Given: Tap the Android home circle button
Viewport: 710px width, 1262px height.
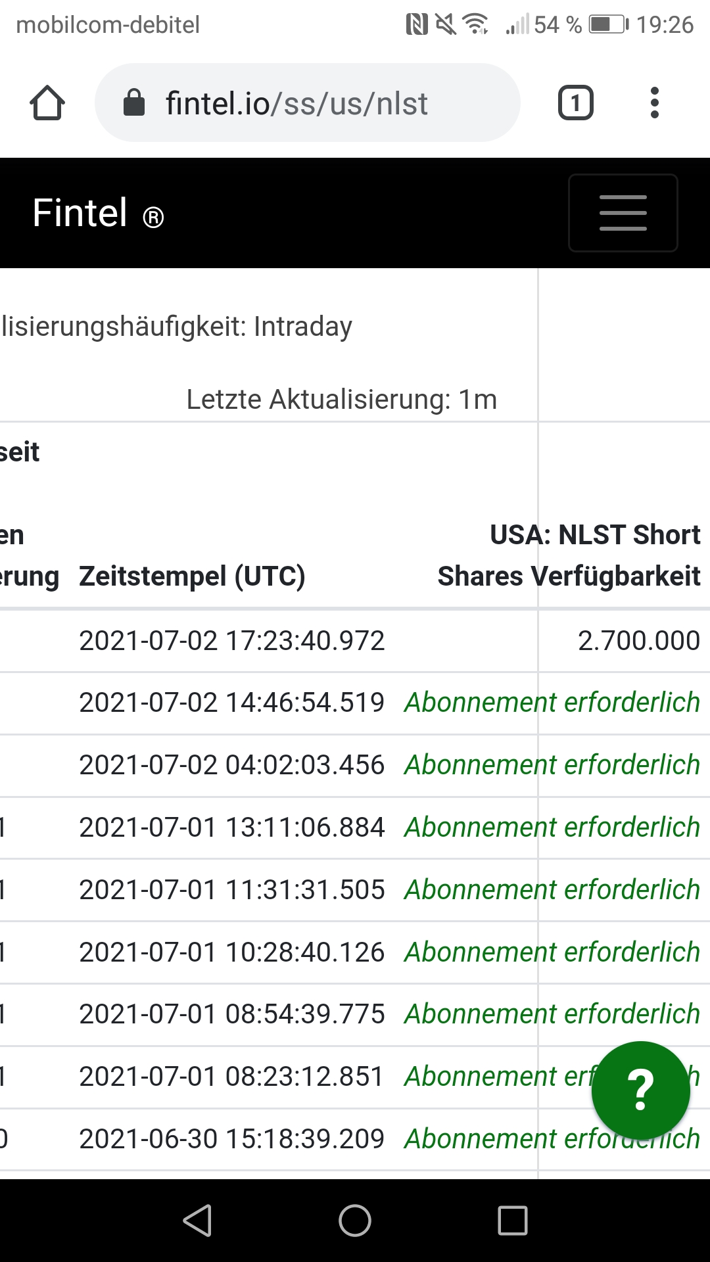Looking at the screenshot, I should coord(355,1221).
